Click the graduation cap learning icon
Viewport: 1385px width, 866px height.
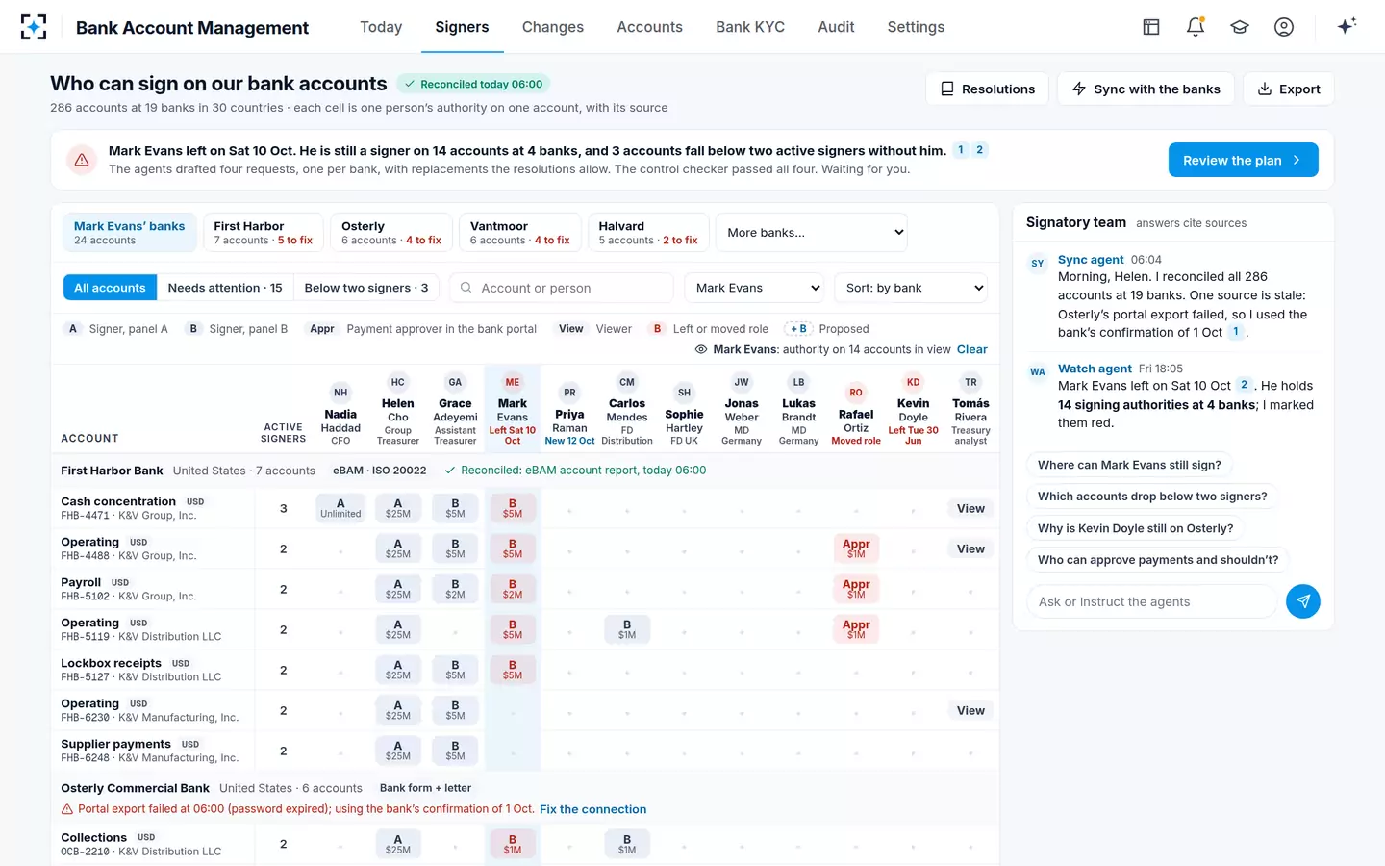1240,27
